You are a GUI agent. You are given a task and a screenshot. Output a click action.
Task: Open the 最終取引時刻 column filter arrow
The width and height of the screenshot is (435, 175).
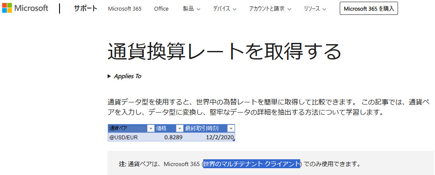[231, 128]
